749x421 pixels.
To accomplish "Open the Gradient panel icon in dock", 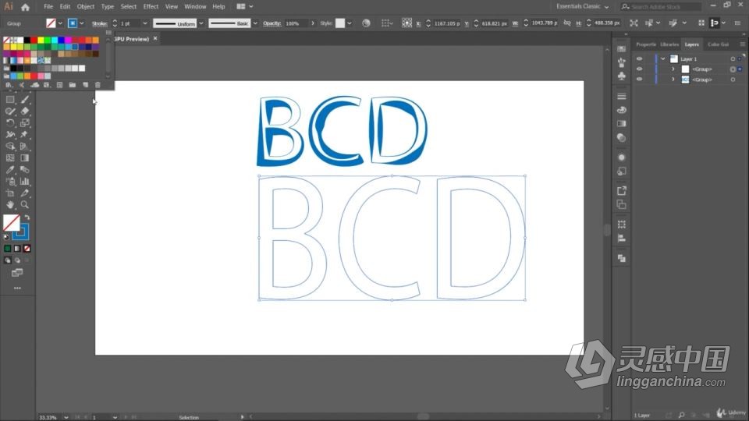I will [622, 124].
